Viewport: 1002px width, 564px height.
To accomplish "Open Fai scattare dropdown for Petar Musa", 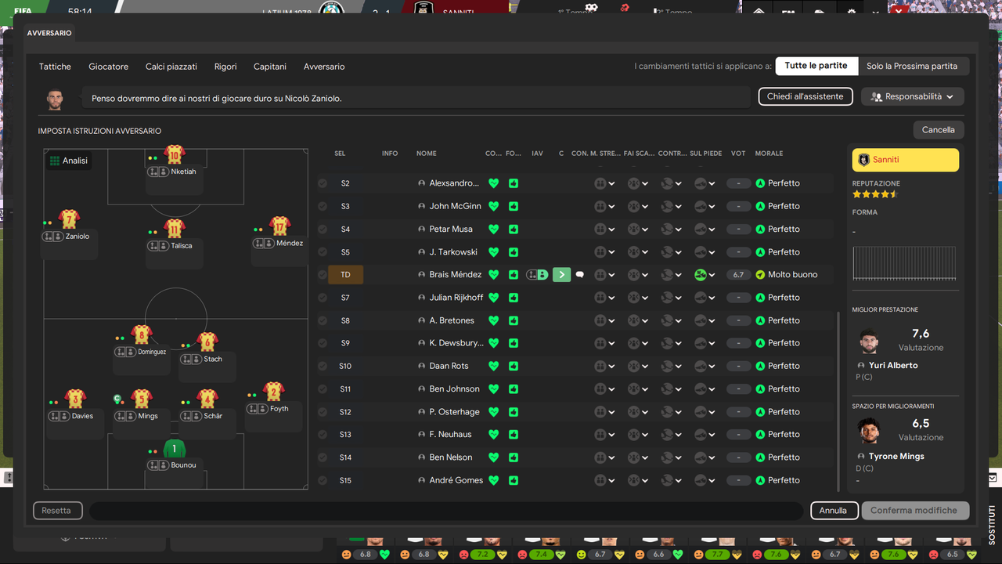I will pyautogui.click(x=638, y=230).
